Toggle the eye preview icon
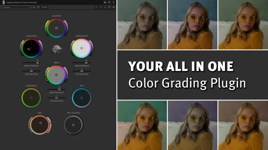The height and width of the screenshot is (150, 268). click(114, 7)
